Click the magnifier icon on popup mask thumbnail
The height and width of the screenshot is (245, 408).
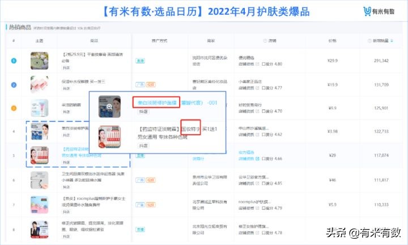pyautogui.click(x=109, y=106)
